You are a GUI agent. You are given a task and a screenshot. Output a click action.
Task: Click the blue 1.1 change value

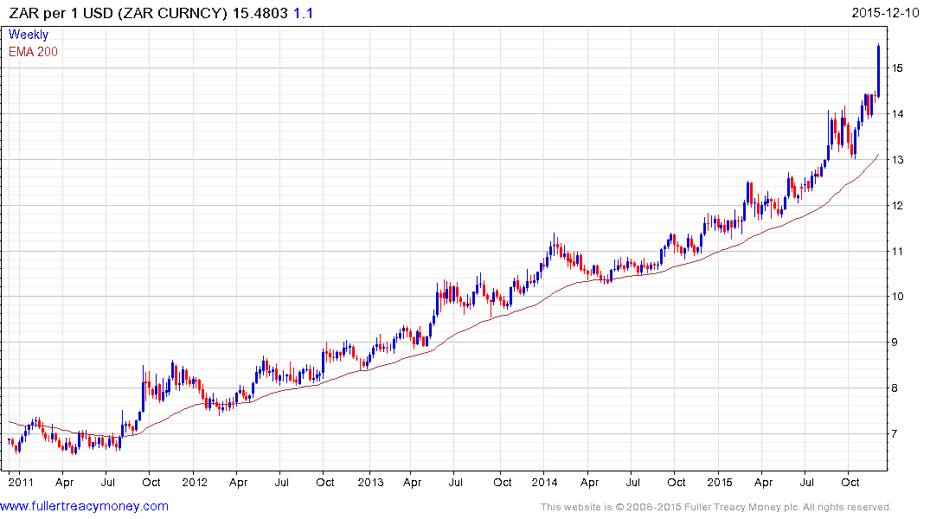(304, 13)
